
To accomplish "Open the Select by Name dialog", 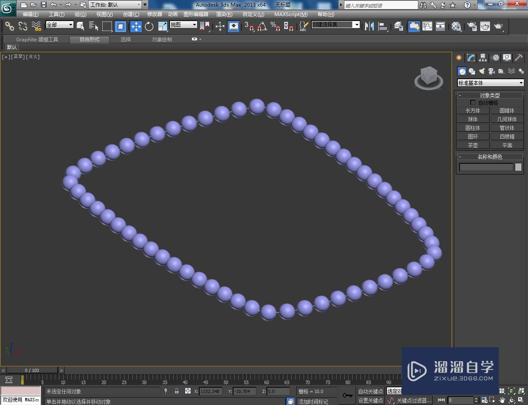I will [x=94, y=26].
